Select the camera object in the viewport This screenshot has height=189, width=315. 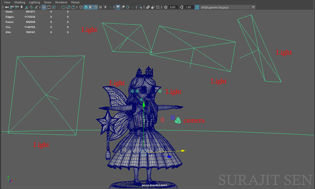[178, 120]
